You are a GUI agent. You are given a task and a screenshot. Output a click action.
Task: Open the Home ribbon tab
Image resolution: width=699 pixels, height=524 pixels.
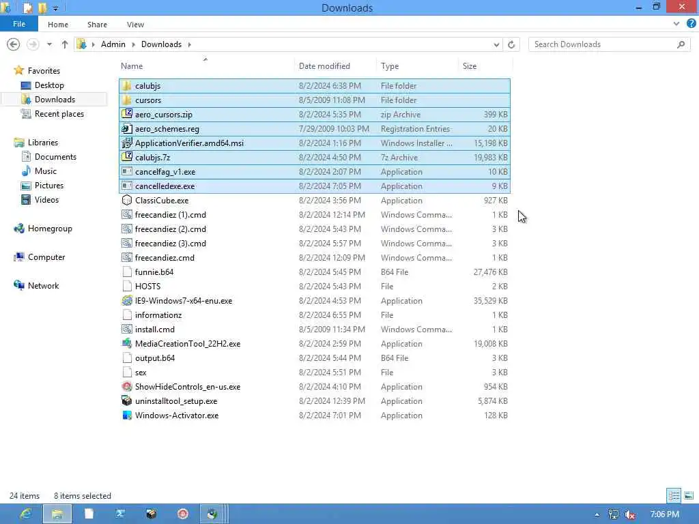coord(58,25)
